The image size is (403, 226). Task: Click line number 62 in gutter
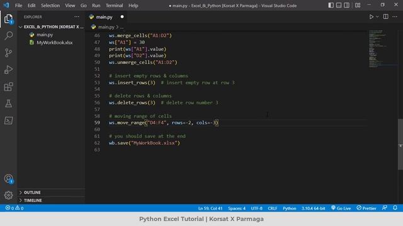(97, 143)
